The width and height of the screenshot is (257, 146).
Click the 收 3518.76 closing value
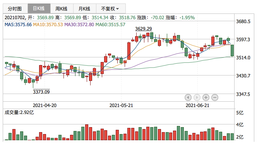coord(127,17)
